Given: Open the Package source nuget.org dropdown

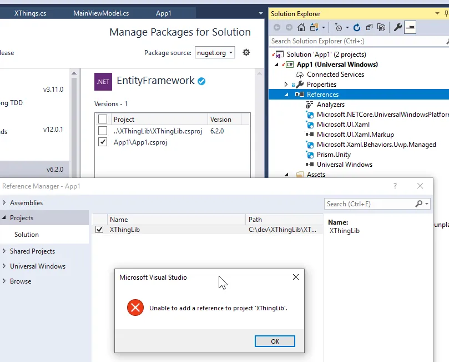Looking at the screenshot, I should (215, 52).
